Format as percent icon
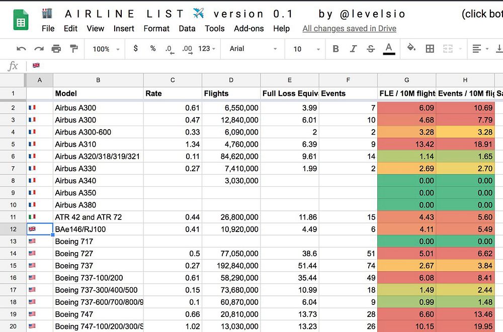 tap(153, 48)
